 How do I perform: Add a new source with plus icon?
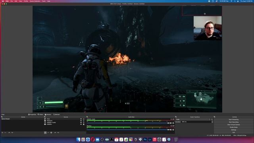[45, 133]
